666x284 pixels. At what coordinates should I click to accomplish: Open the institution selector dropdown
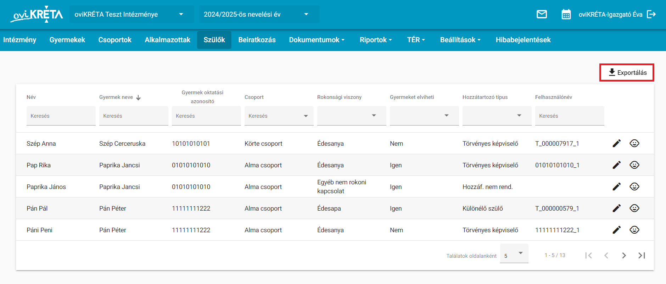click(x=132, y=14)
